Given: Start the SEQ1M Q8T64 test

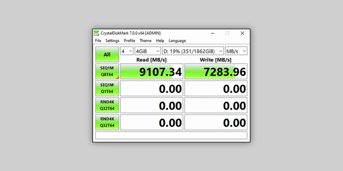Looking at the screenshot, I should [x=107, y=71].
